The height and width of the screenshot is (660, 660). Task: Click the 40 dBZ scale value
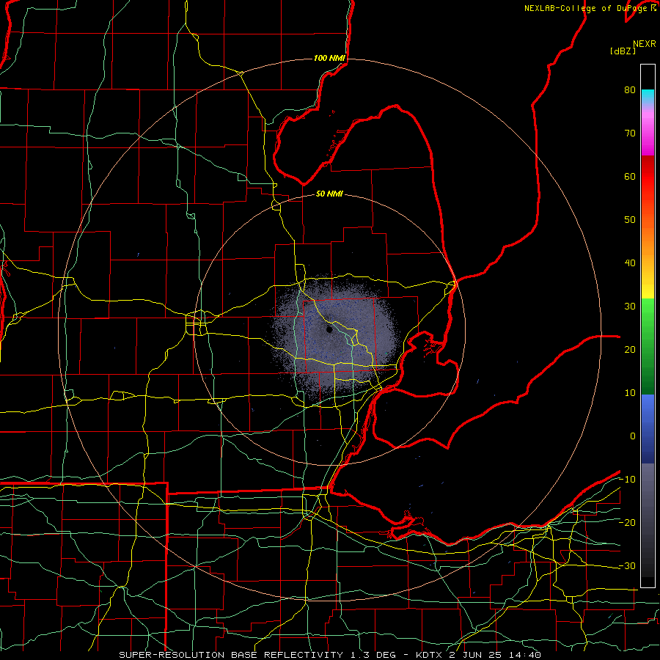(x=630, y=263)
